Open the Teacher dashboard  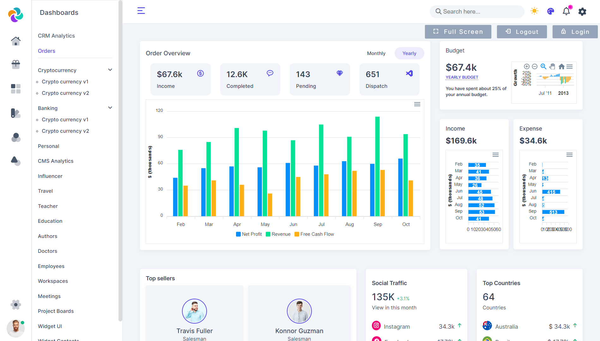click(48, 206)
